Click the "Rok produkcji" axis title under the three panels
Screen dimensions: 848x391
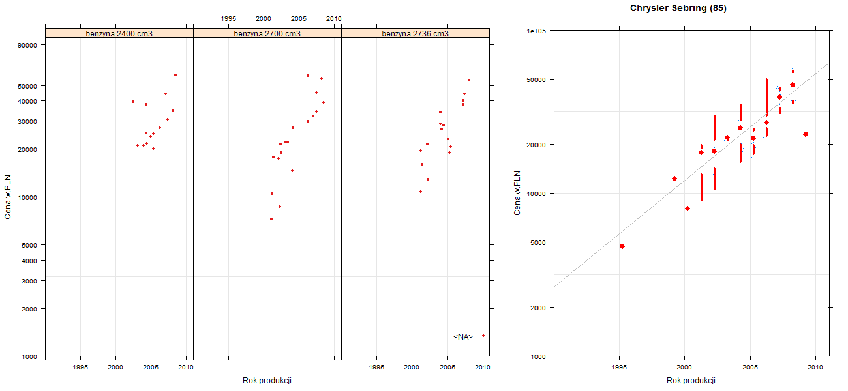pos(267,380)
